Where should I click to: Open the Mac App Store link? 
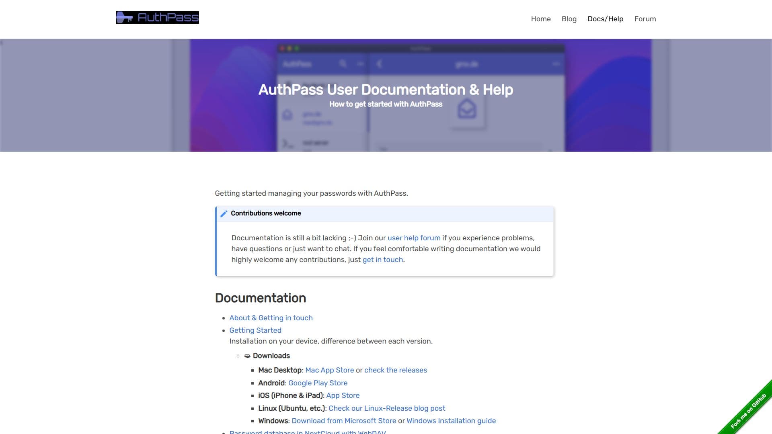pos(330,370)
